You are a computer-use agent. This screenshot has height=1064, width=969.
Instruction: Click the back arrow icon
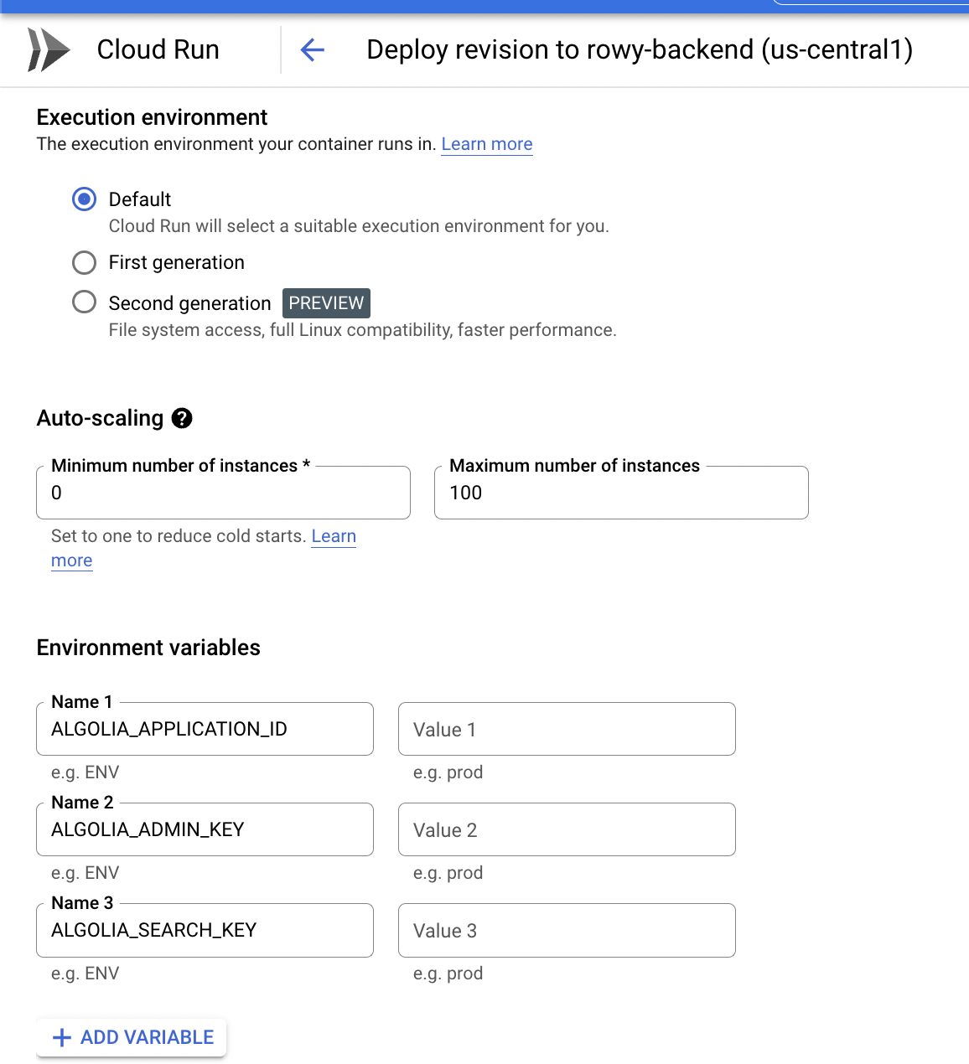coord(313,50)
